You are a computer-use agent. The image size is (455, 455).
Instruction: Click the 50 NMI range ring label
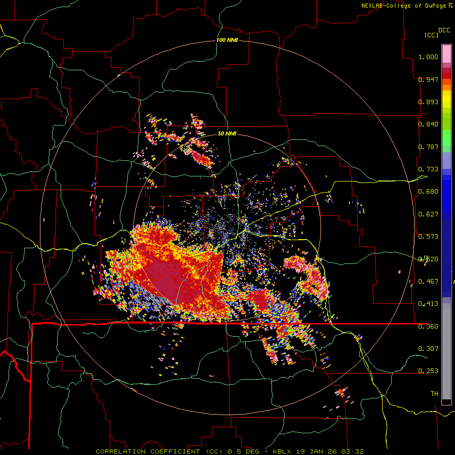click(227, 133)
